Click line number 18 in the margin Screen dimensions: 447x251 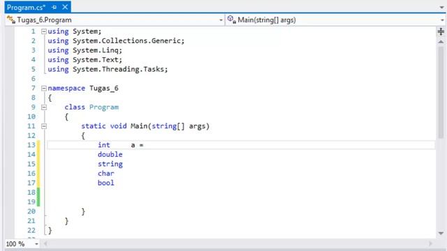[x=31, y=192]
